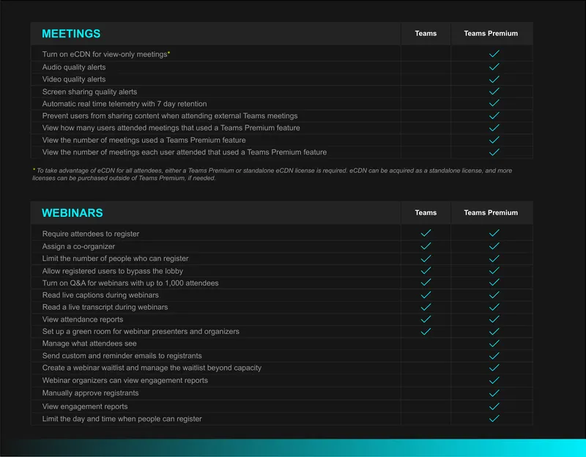Click the Teams checkmark for Require attendees to register

point(426,233)
